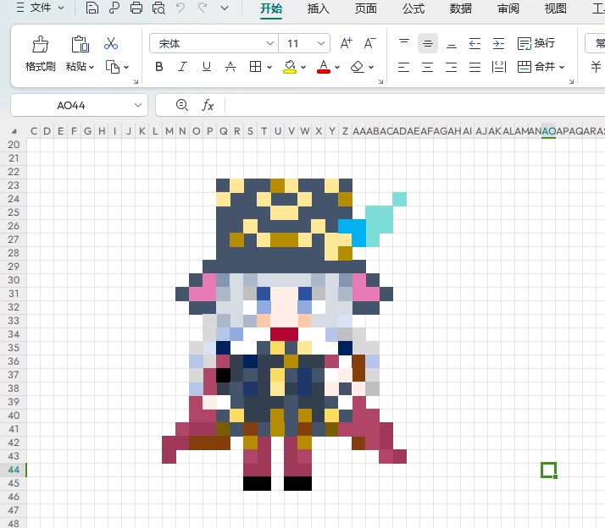Toggle Bold formatting
Viewport: 605px width, 528px height.
coord(159,67)
